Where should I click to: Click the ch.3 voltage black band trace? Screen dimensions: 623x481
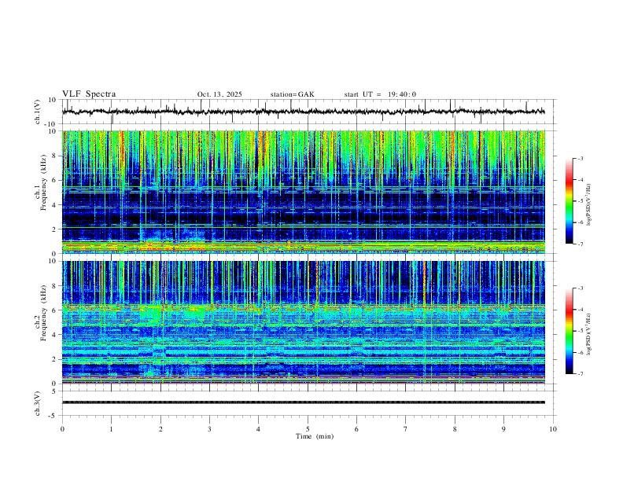pos(303,402)
